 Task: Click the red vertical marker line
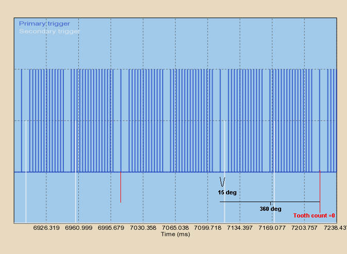pyautogui.click(x=120, y=188)
